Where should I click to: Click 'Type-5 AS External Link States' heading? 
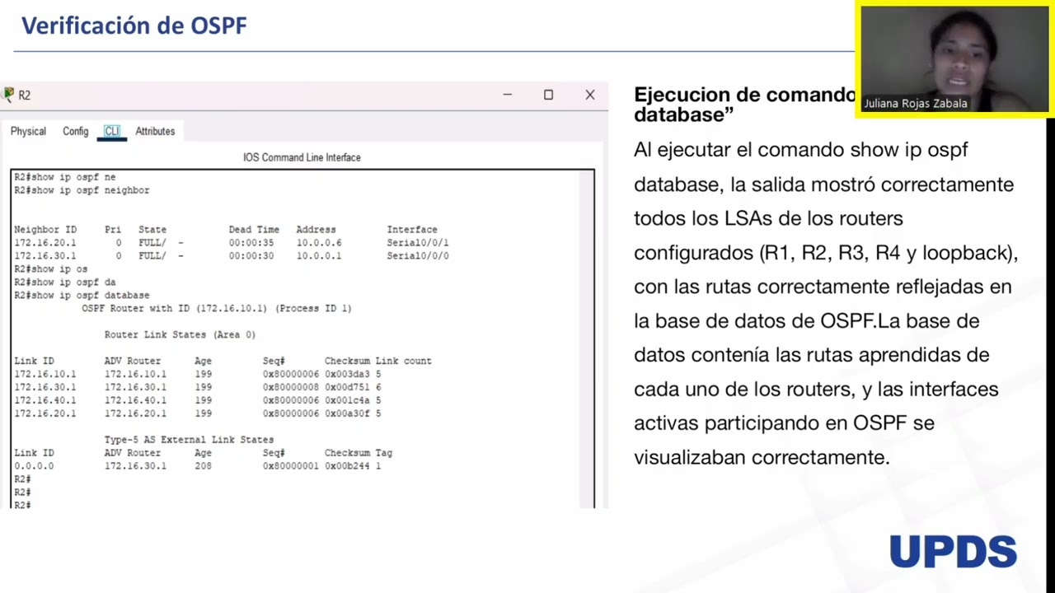189,440
